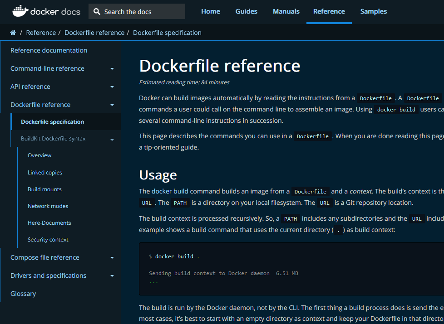Viewport: 444px width, 324px height.
Task: Expand Compose file reference arrow
Action: (112, 258)
